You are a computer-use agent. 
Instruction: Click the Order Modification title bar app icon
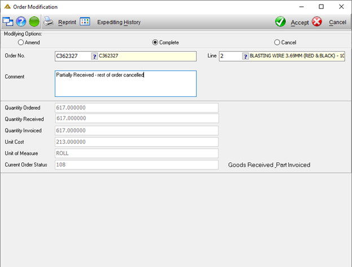[7, 7]
